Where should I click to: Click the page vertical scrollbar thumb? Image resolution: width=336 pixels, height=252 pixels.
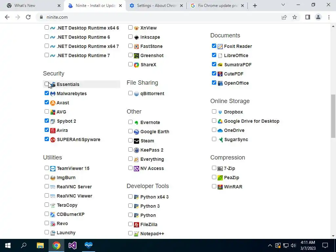point(333,116)
